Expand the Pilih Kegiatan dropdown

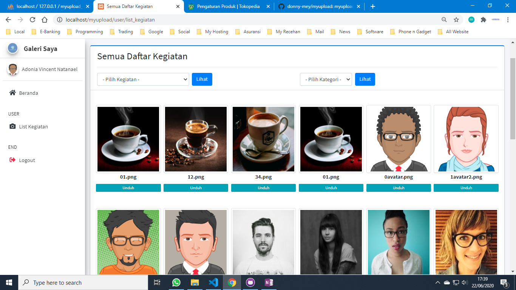(143, 79)
